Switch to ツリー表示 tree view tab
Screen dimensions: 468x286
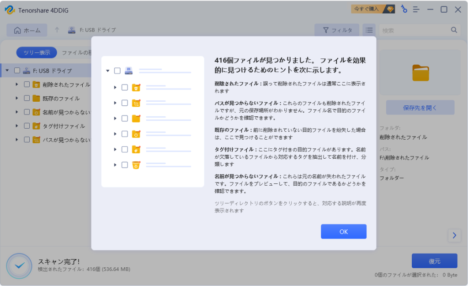coord(37,52)
